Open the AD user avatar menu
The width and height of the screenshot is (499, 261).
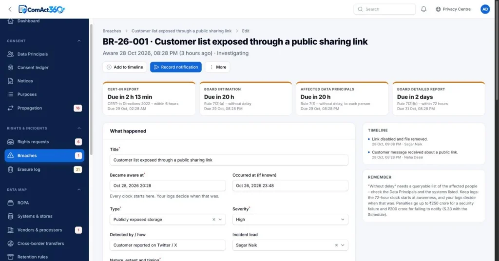485,9
